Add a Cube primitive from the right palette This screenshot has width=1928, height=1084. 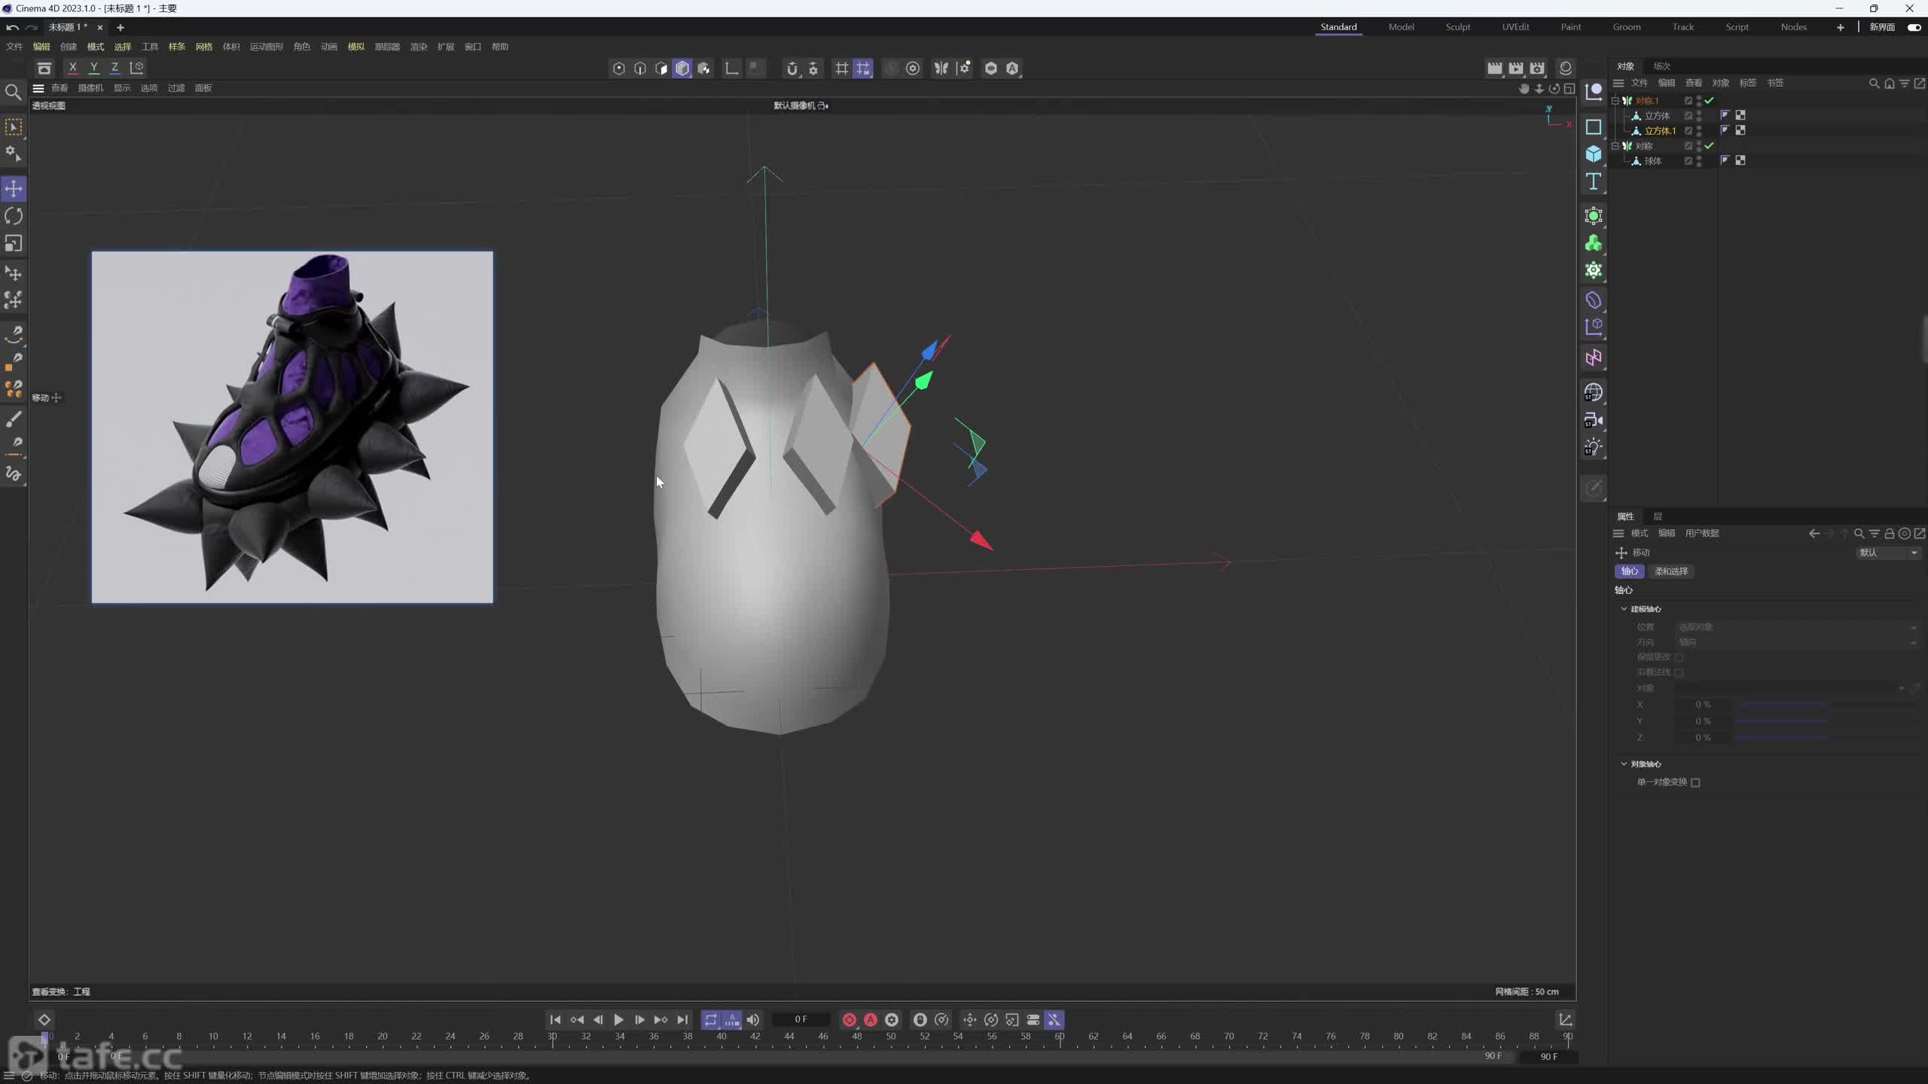coord(1593,154)
